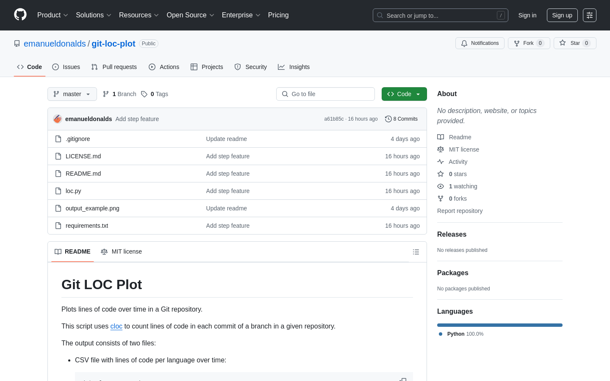Open the emanueldonalds owner profile link
This screenshot has width=610, height=381.
tap(55, 44)
